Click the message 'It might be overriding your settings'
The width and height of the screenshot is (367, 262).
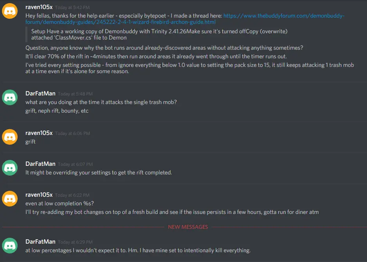99,172
